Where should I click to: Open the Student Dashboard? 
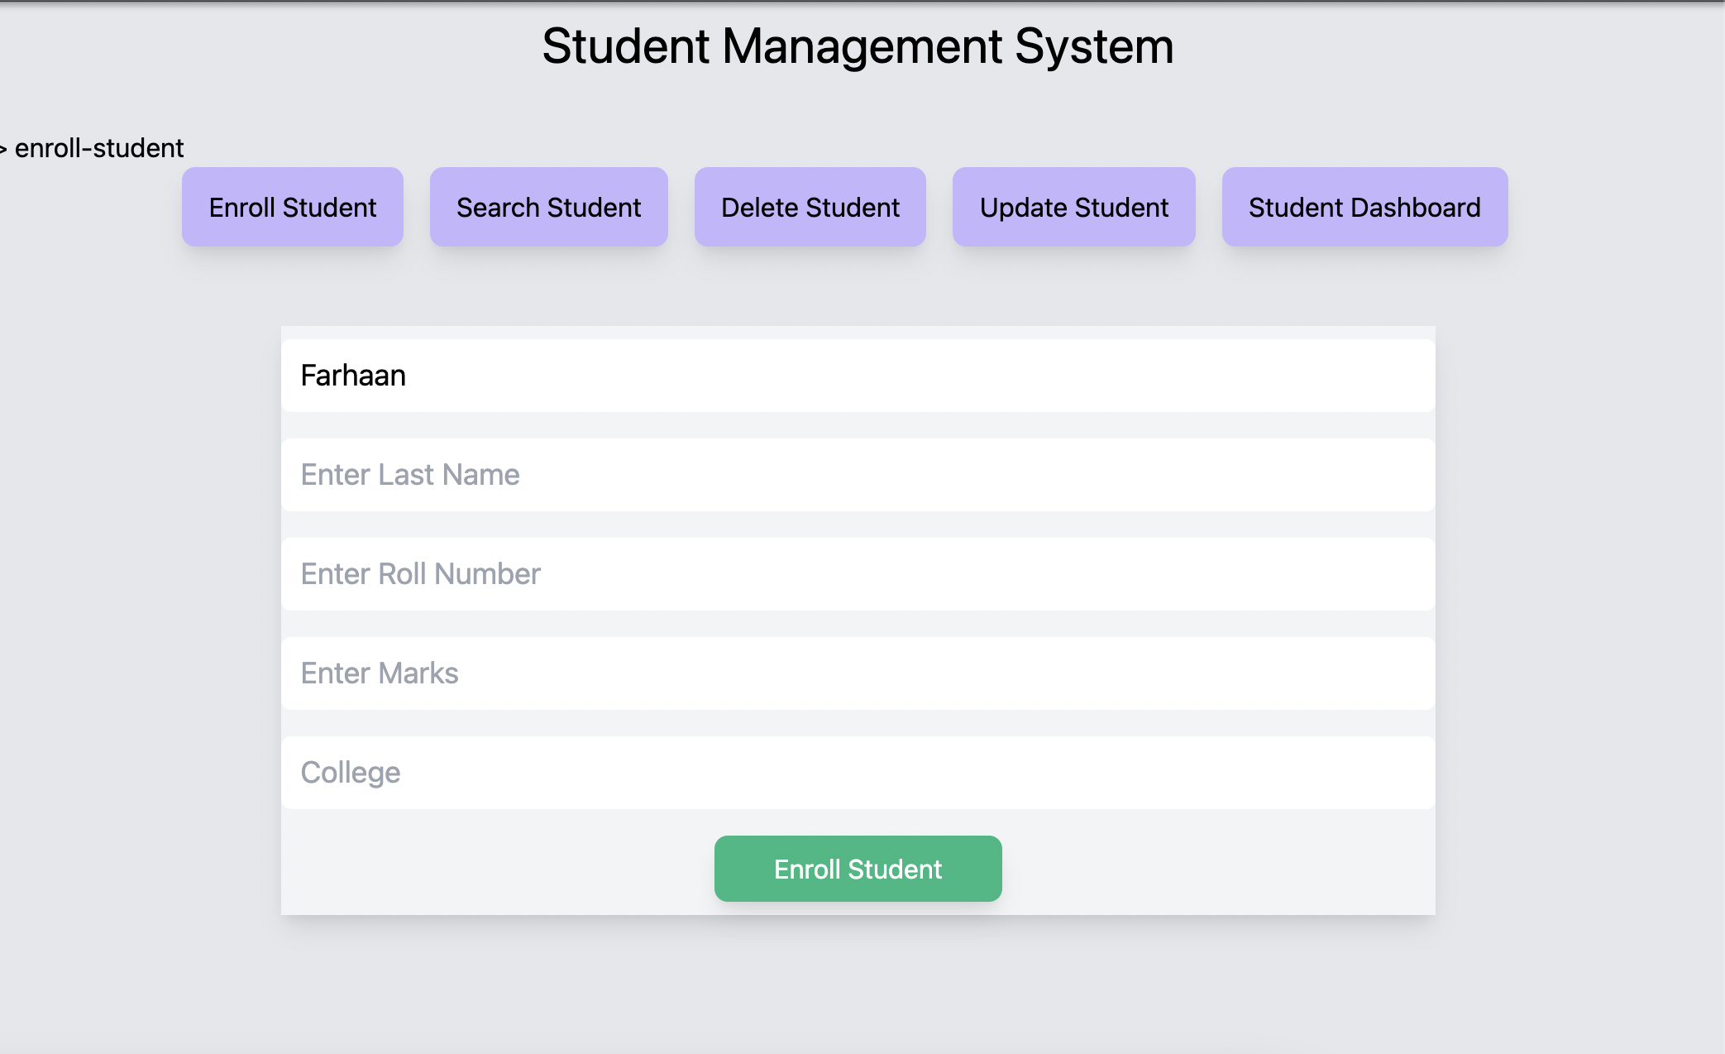1364,207
